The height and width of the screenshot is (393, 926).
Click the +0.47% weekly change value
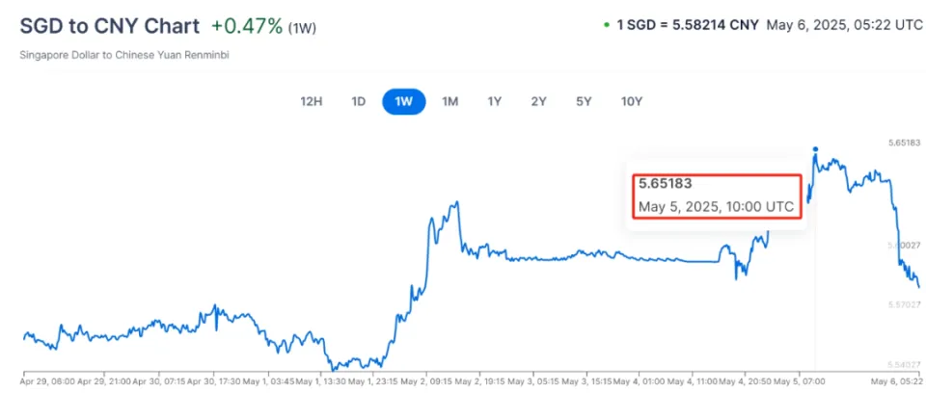click(247, 26)
